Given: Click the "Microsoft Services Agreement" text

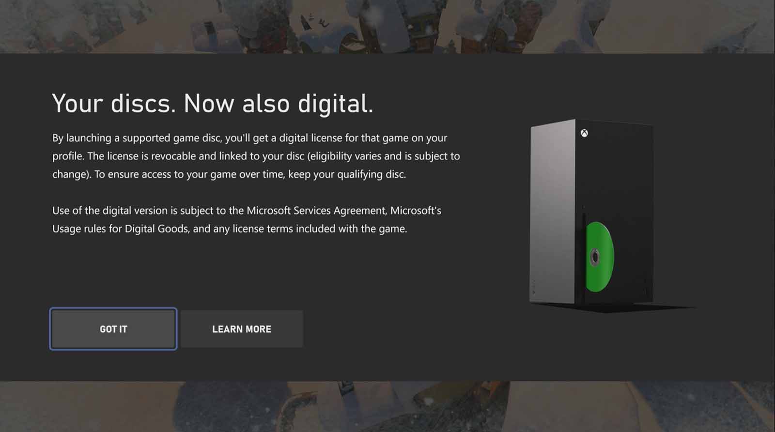Looking at the screenshot, I should tap(316, 210).
